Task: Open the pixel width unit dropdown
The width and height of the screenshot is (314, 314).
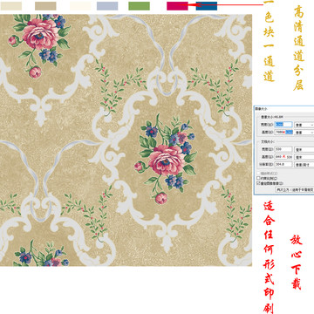Action: (x=304, y=125)
